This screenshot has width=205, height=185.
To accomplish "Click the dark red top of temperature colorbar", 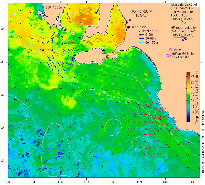I will [188, 73].
